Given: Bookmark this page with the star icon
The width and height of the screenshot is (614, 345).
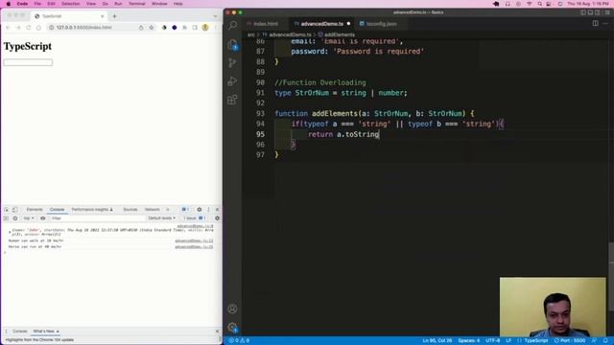Looking at the screenshot, I should (x=152, y=28).
